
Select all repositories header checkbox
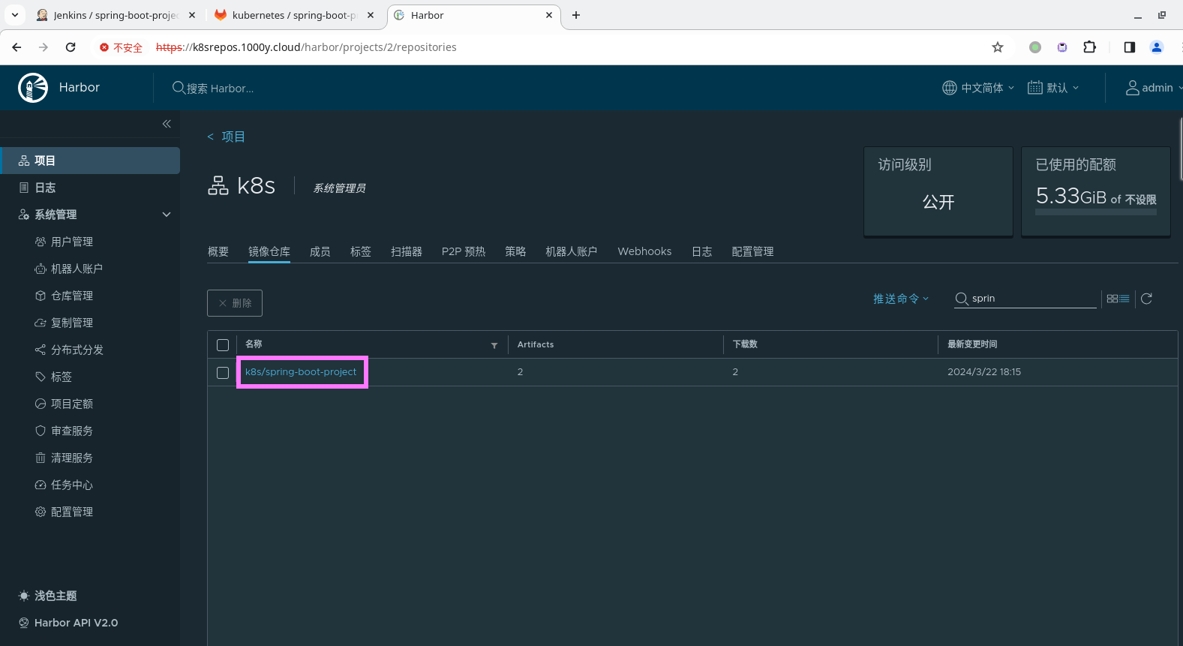223,345
